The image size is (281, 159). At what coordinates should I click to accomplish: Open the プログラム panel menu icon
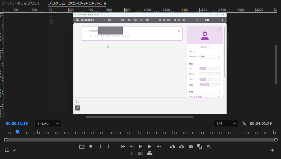105,3
